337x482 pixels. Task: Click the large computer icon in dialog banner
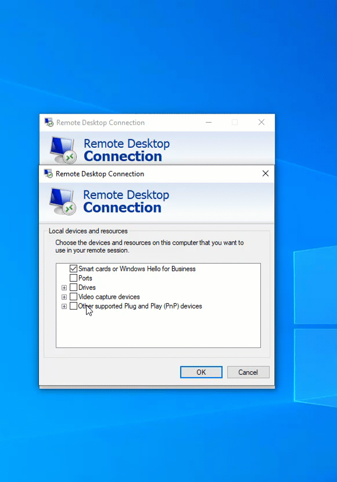click(63, 201)
